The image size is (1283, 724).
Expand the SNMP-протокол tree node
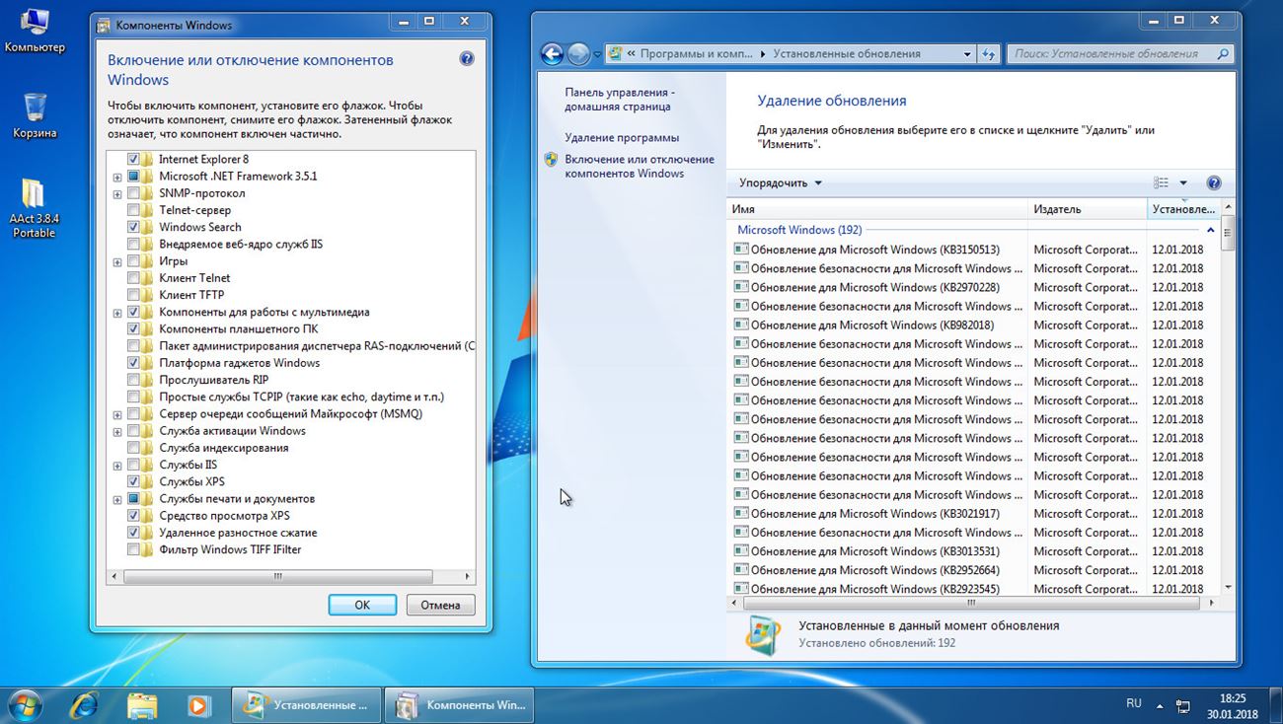click(117, 193)
